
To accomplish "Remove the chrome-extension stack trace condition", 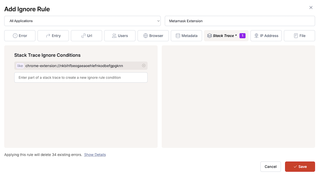I will (x=144, y=66).
